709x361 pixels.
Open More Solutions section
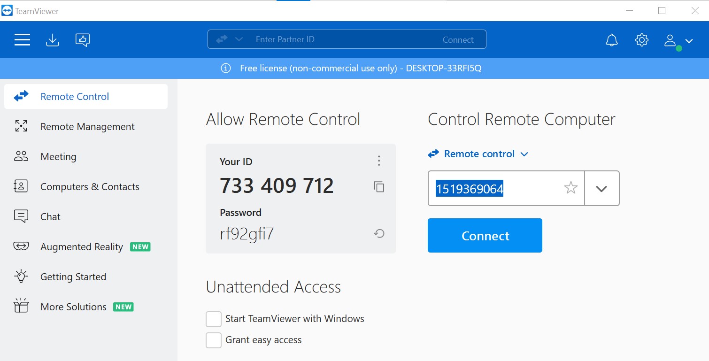(x=86, y=307)
